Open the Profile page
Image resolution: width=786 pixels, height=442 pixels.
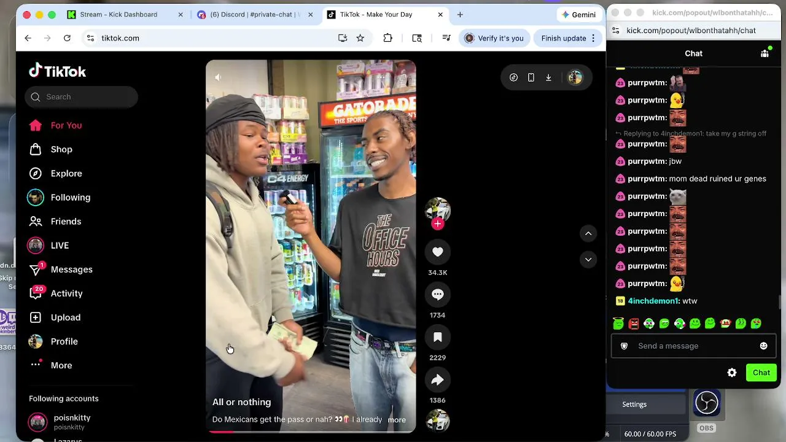pyautogui.click(x=53, y=341)
